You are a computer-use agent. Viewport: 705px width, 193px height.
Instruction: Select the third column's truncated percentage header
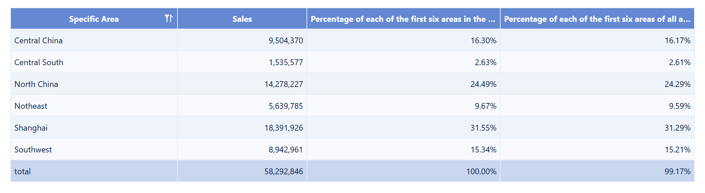click(x=403, y=19)
